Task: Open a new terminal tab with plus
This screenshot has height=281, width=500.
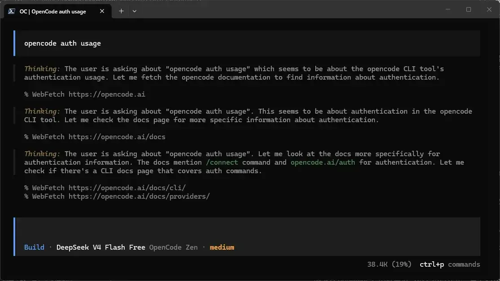Action: (121, 11)
